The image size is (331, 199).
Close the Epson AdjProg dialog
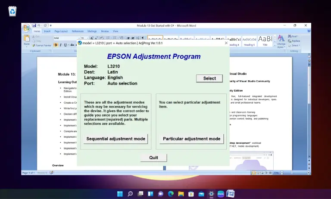pyautogui.click(x=226, y=43)
